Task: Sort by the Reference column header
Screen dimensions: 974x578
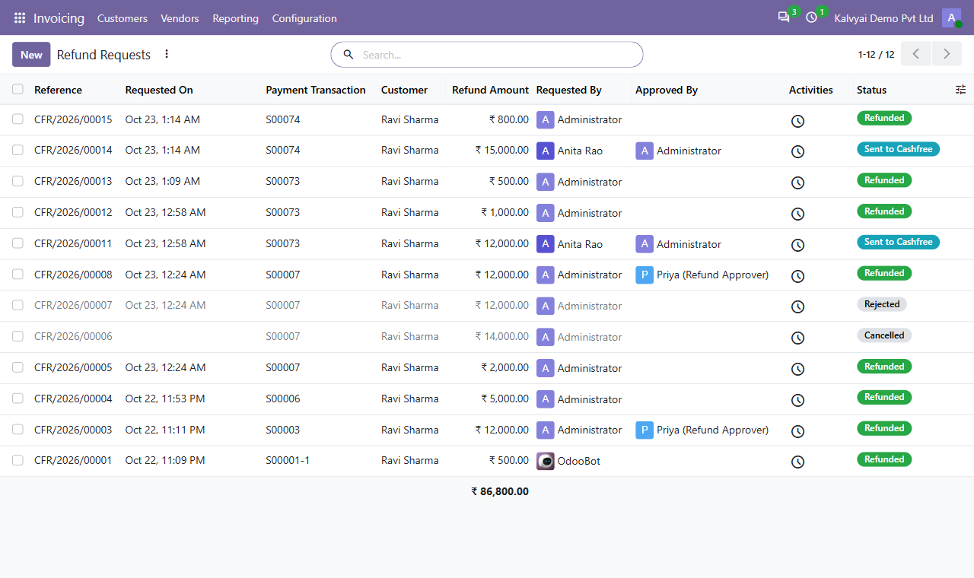Action: coord(58,90)
